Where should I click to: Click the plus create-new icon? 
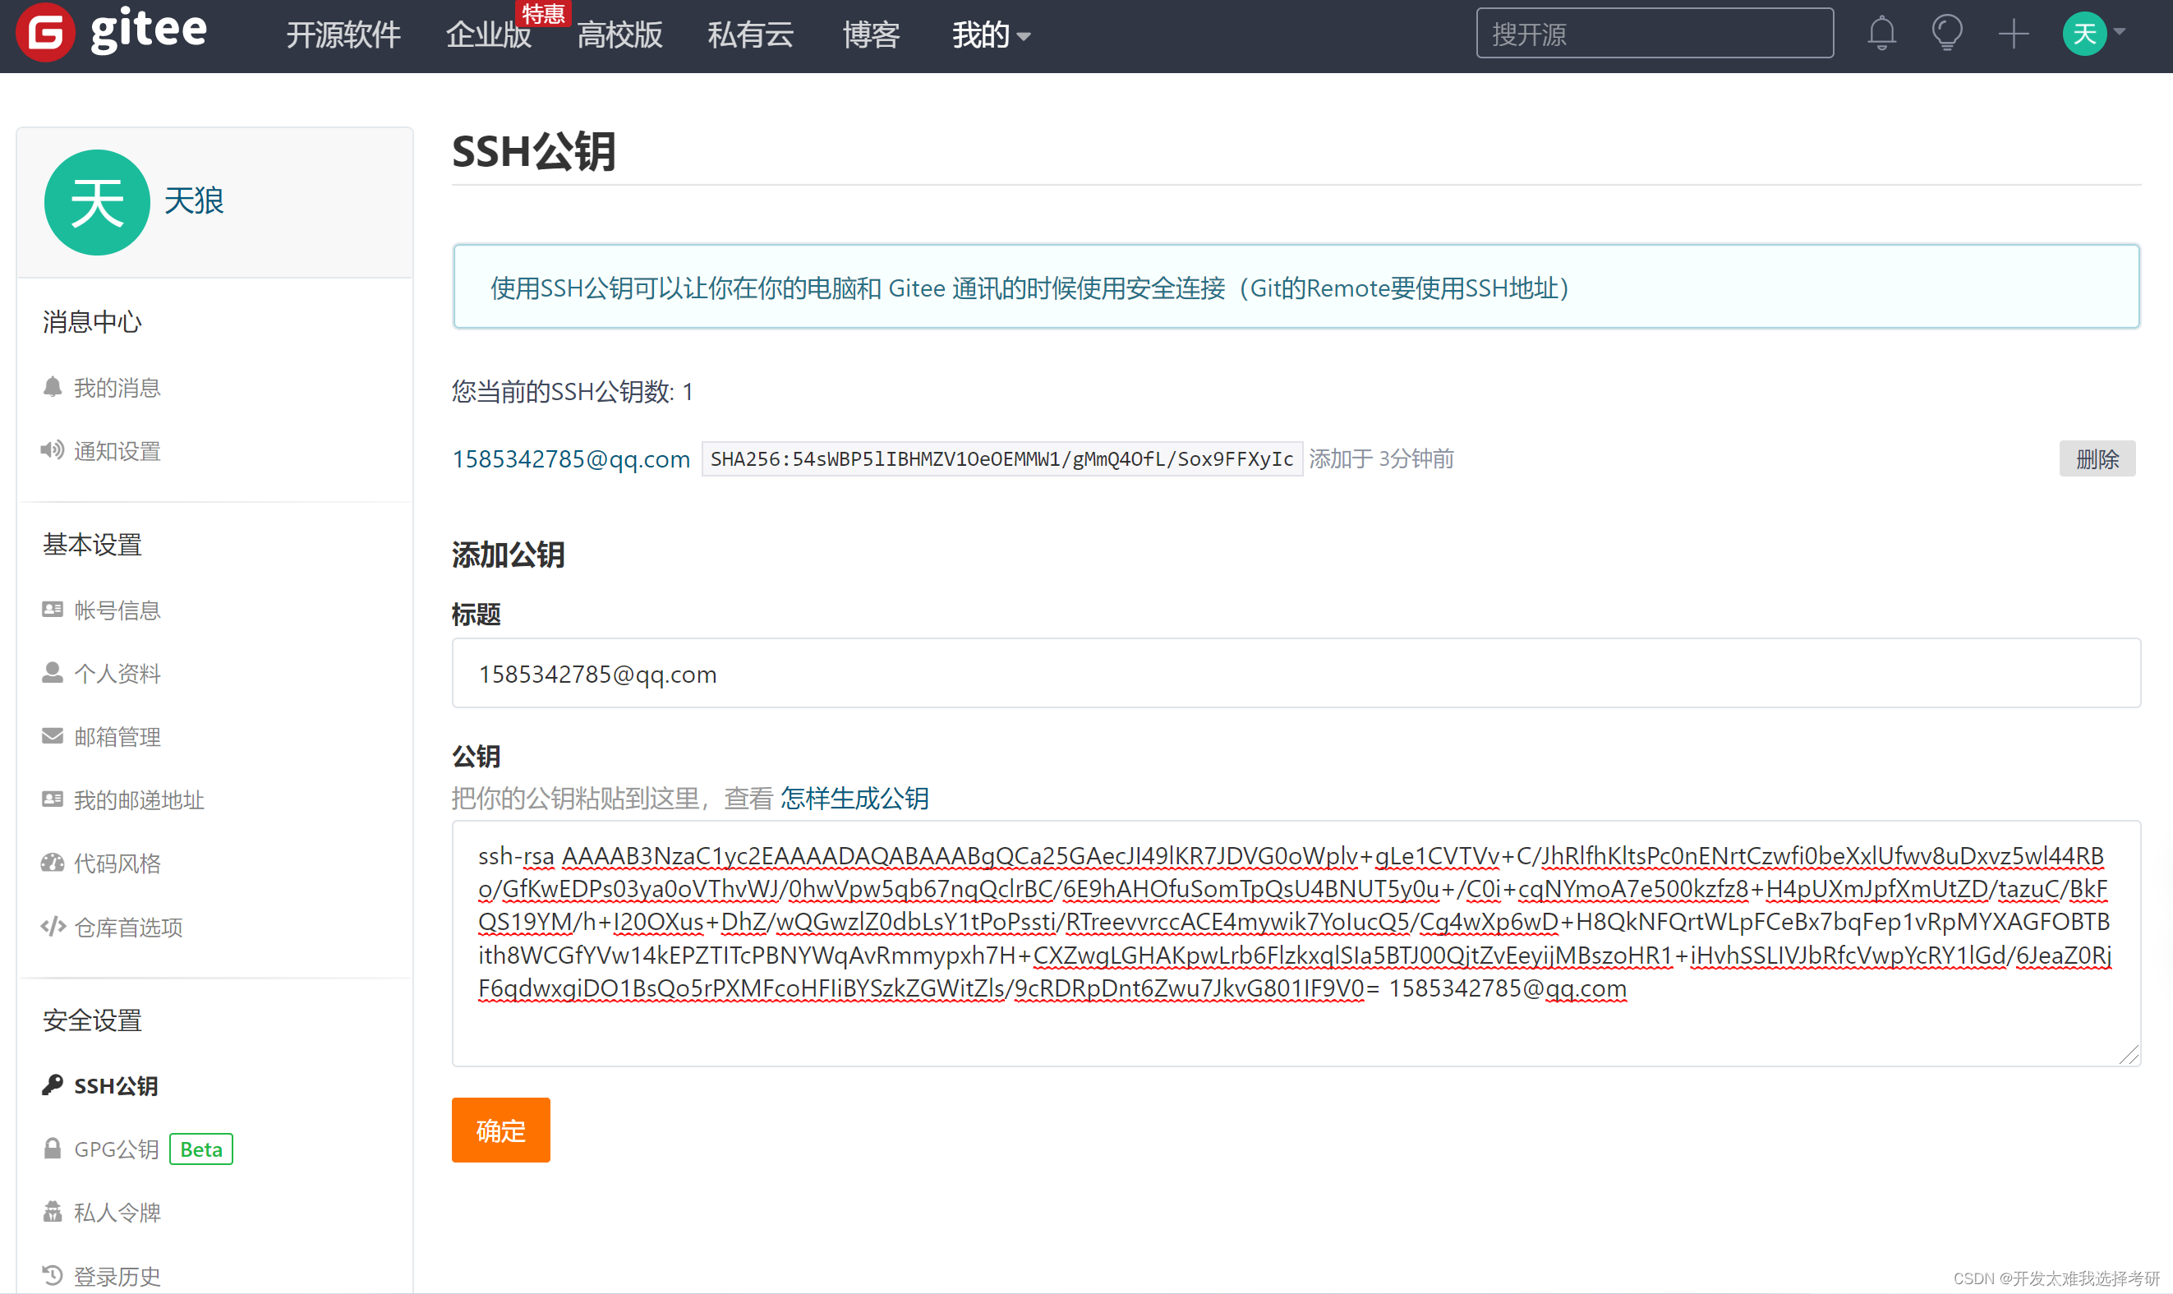(2013, 34)
